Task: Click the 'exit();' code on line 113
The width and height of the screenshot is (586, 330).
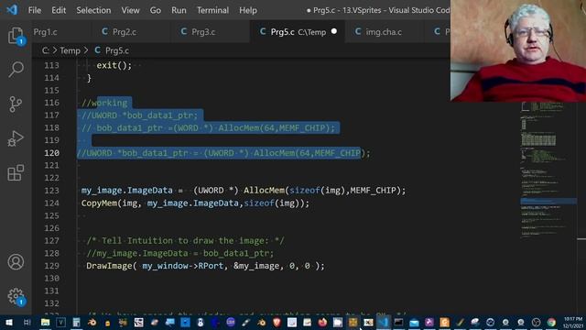Action: click(x=114, y=65)
